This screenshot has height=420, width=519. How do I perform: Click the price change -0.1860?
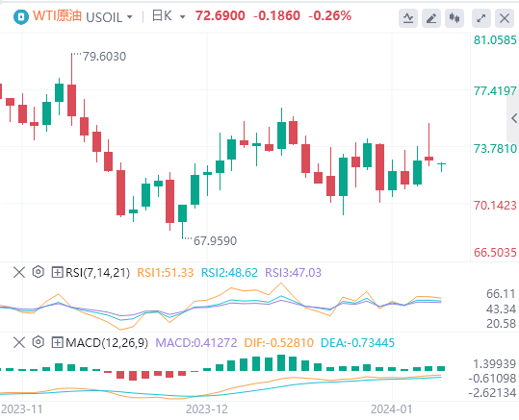[x=276, y=16]
